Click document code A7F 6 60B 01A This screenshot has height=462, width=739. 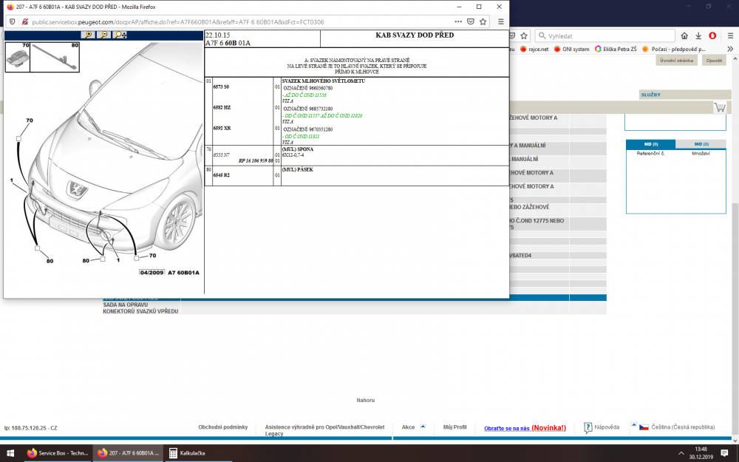(x=228, y=43)
